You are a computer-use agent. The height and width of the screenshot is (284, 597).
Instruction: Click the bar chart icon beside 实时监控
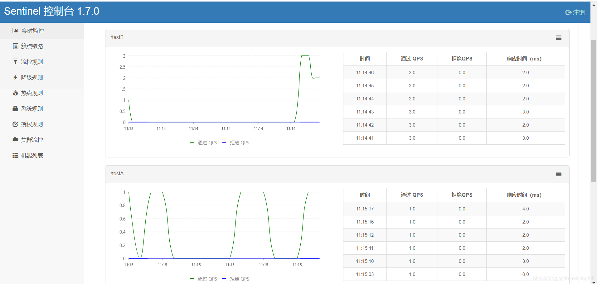tap(15, 31)
